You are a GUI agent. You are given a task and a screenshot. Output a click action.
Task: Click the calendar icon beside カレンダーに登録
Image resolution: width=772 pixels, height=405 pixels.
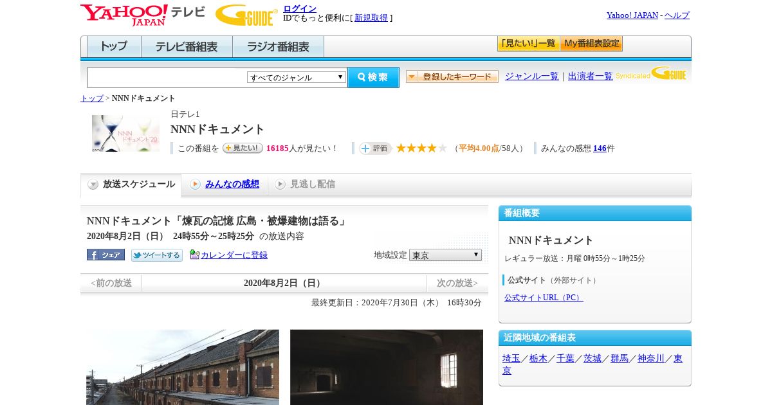[x=194, y=255]
